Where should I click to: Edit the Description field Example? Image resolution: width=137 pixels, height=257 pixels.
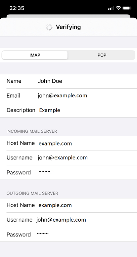pyautogui.click(x=68, y=110)
